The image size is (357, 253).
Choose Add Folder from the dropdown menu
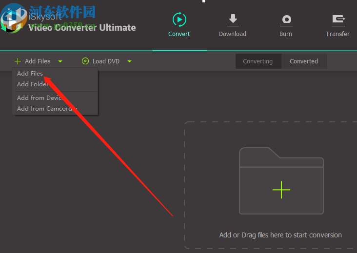pyautogui.click(x=55, y=84)
